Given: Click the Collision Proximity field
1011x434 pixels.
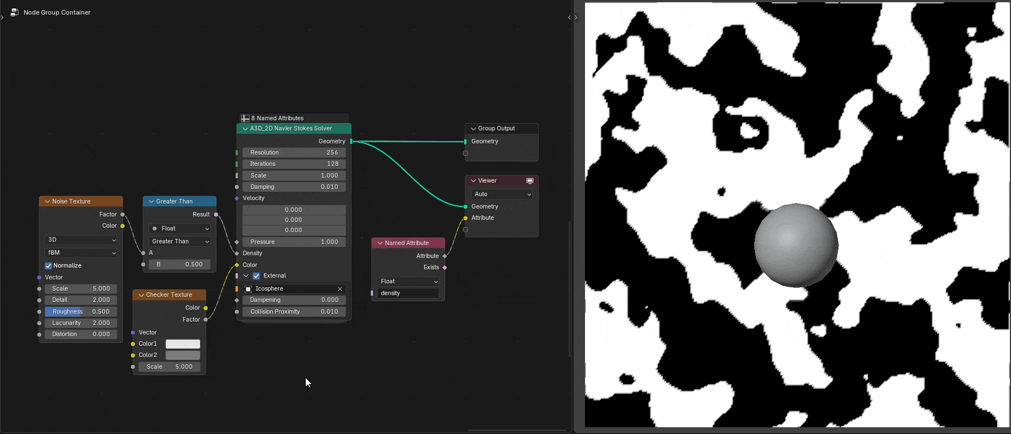Looking at the screenshot, I should [294, 312].
